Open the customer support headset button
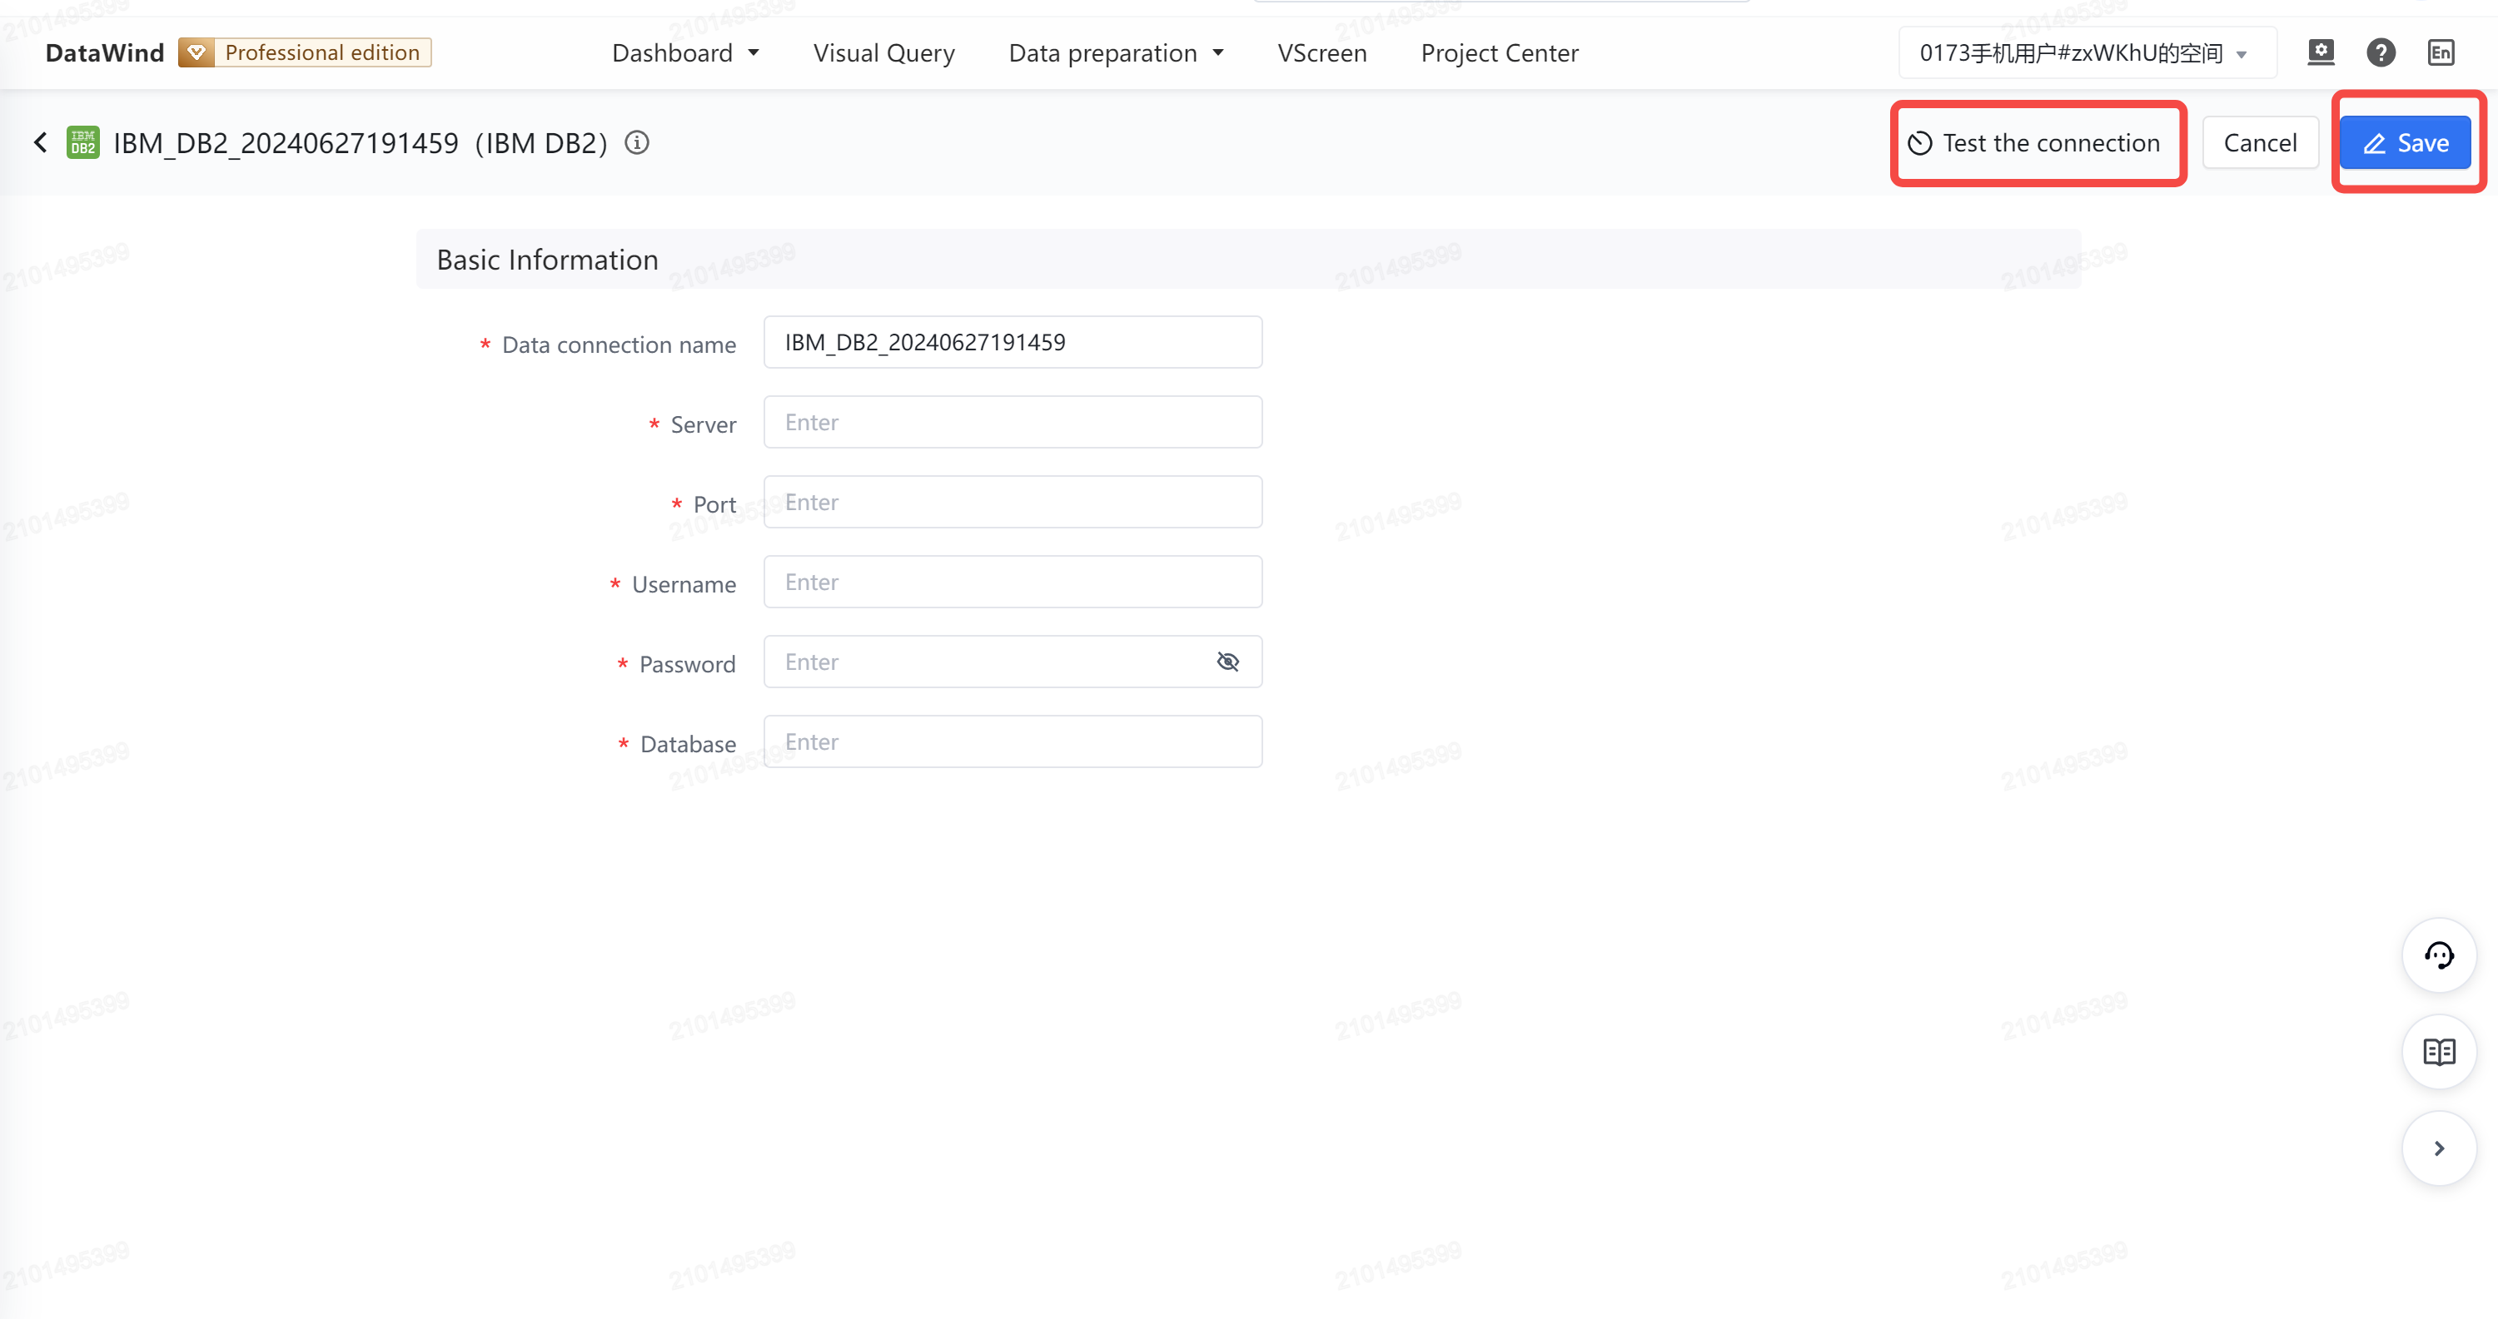 pyautogui.click(x=2439, y=955)
